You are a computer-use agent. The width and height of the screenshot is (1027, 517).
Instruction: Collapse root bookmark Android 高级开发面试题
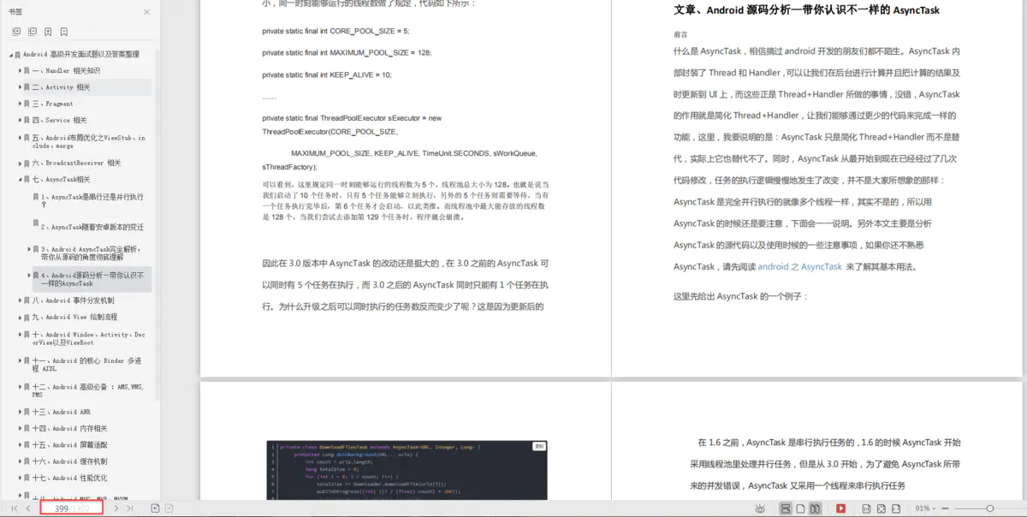[x=12, y=55]
